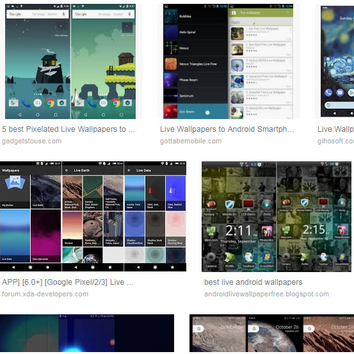The width and height of the screenshot is (354, 354).
Task: Open the 2:11 clock wallpaper thumbnail
Action: click(x=277, y=216)
